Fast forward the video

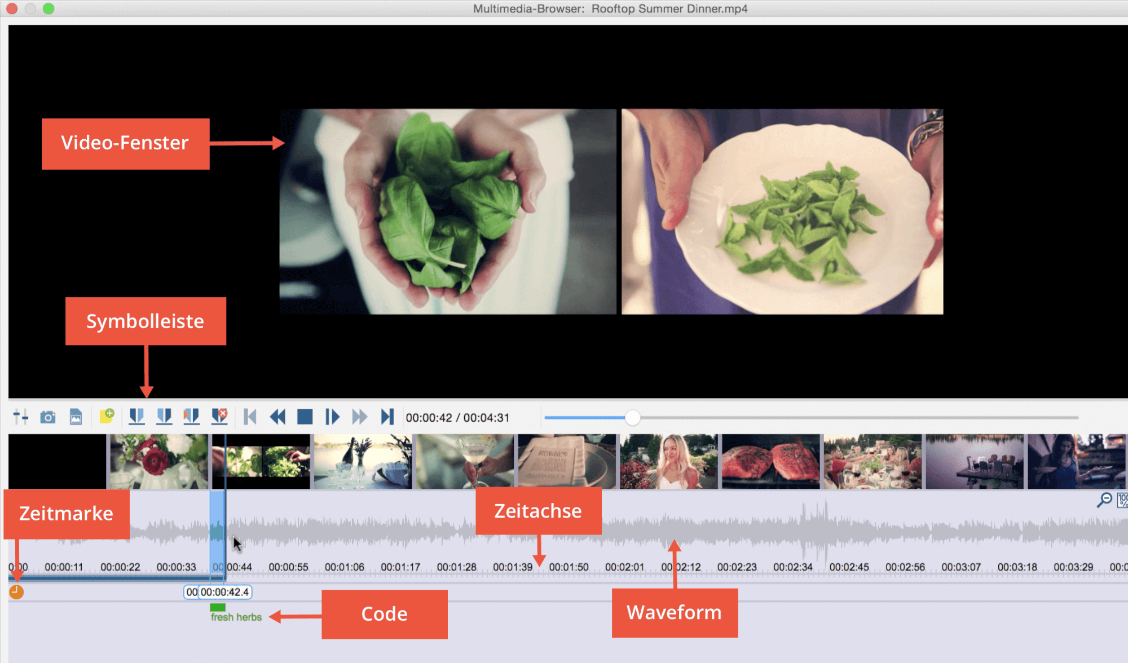click(x=360, y=417)
